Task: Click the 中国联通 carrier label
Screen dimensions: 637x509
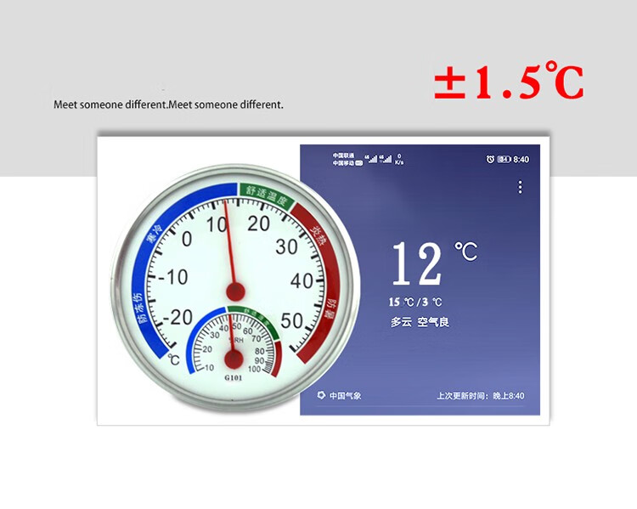Action: [343, 156]
